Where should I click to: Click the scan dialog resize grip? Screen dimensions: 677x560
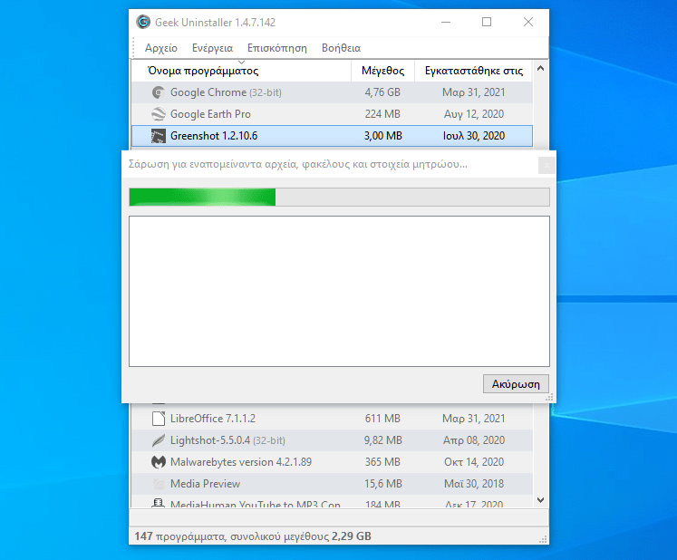click(x=549, y=398)
